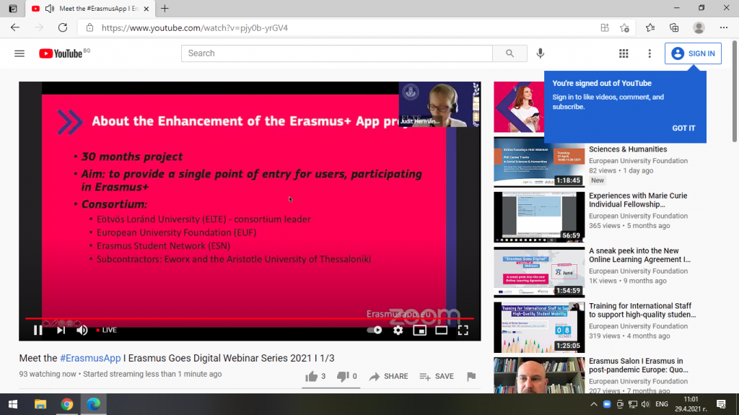
Task: Open Sciences & Humanities video thumbnail
Action: tap(539, 162)
